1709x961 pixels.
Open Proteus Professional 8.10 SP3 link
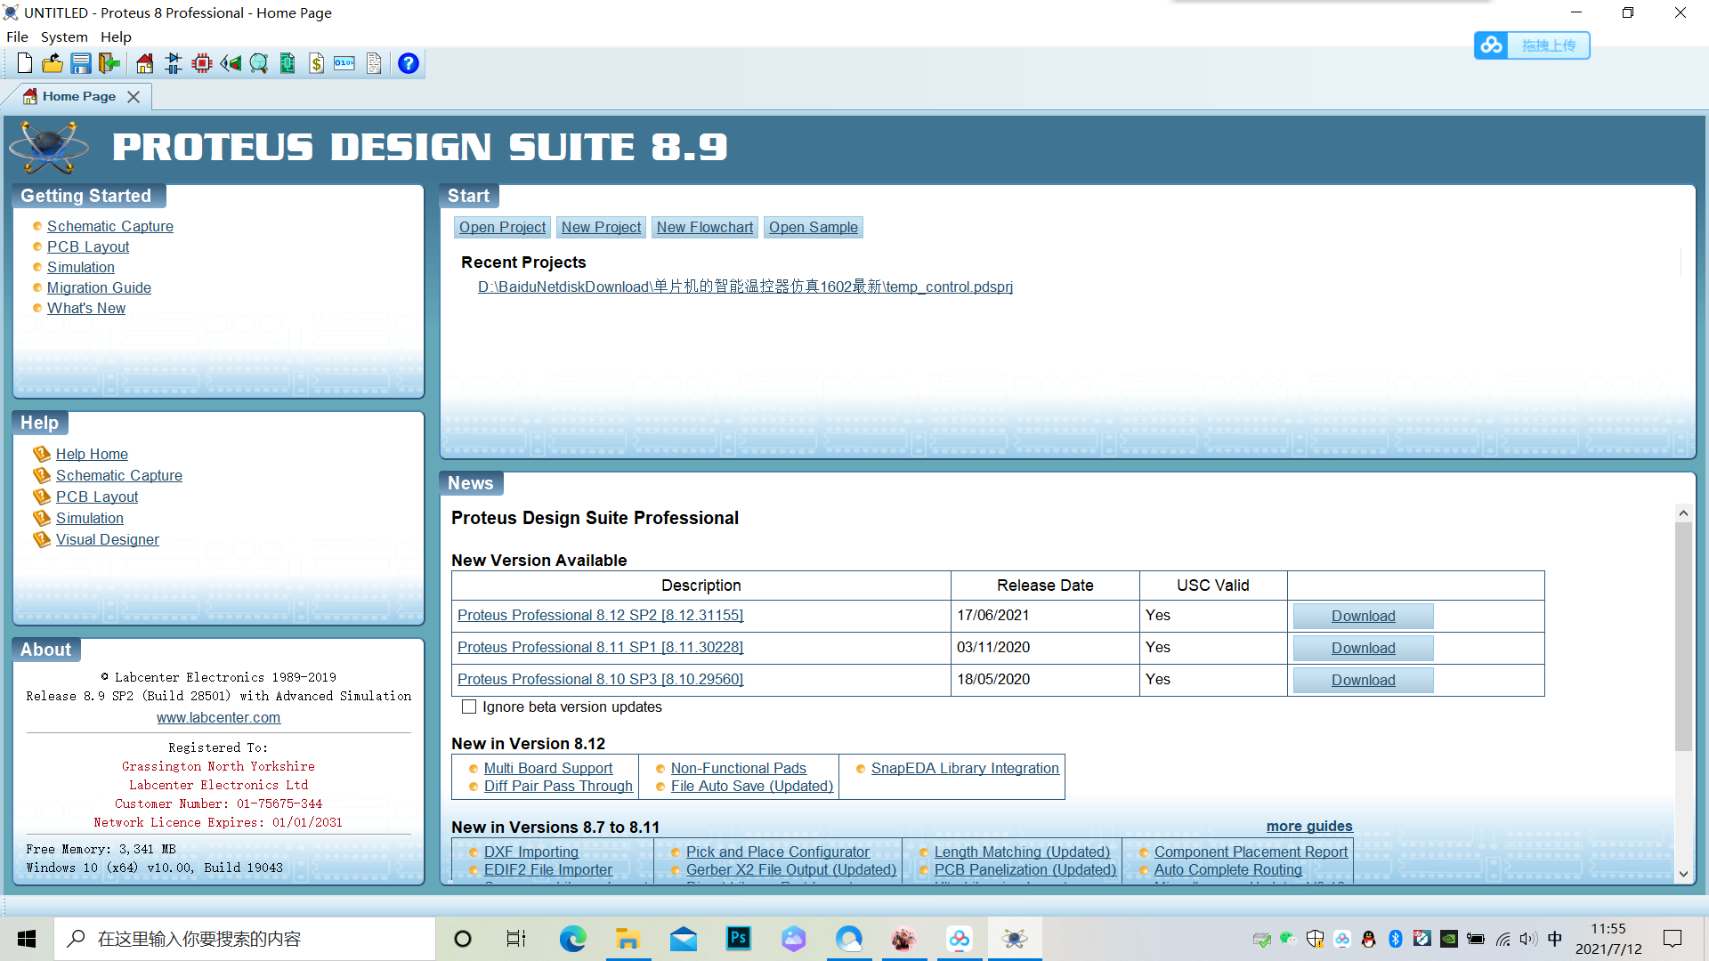(x=600, y=679)
